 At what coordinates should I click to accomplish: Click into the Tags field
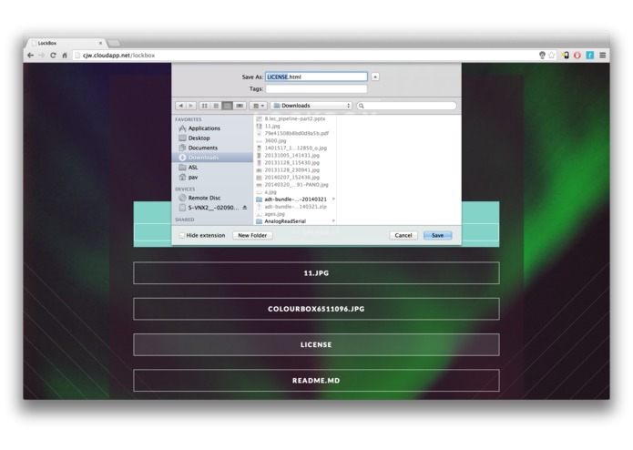tap(316, 88)
